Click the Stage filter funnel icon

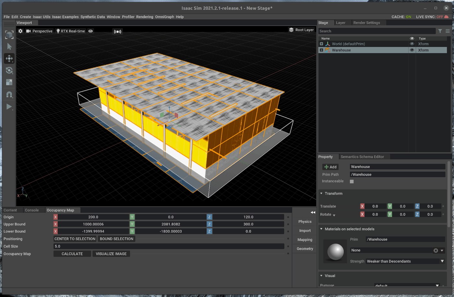[x=440, y=31]
